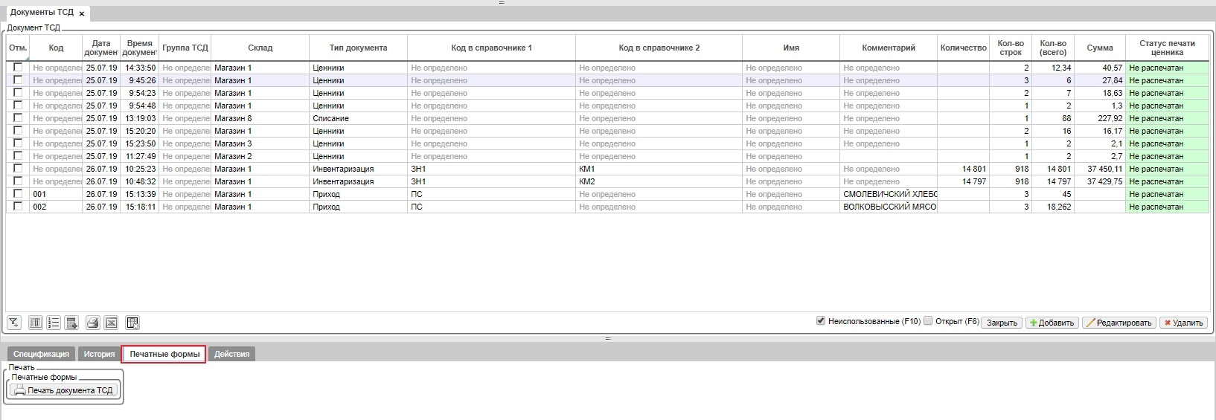Switch to the Спецификация tab
Viewport: 1216px width, 420px height.
tap(41, 354)
